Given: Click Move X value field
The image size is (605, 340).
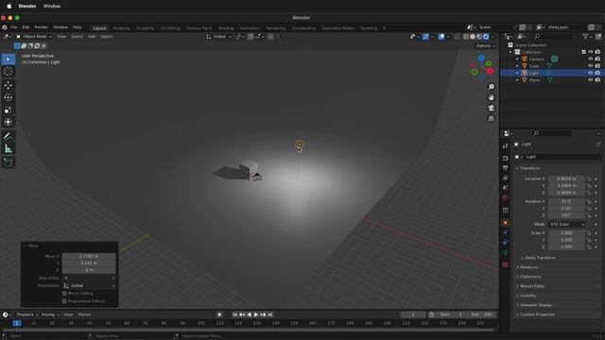Looking at the screenshot, I should click(x=89, y=256).
